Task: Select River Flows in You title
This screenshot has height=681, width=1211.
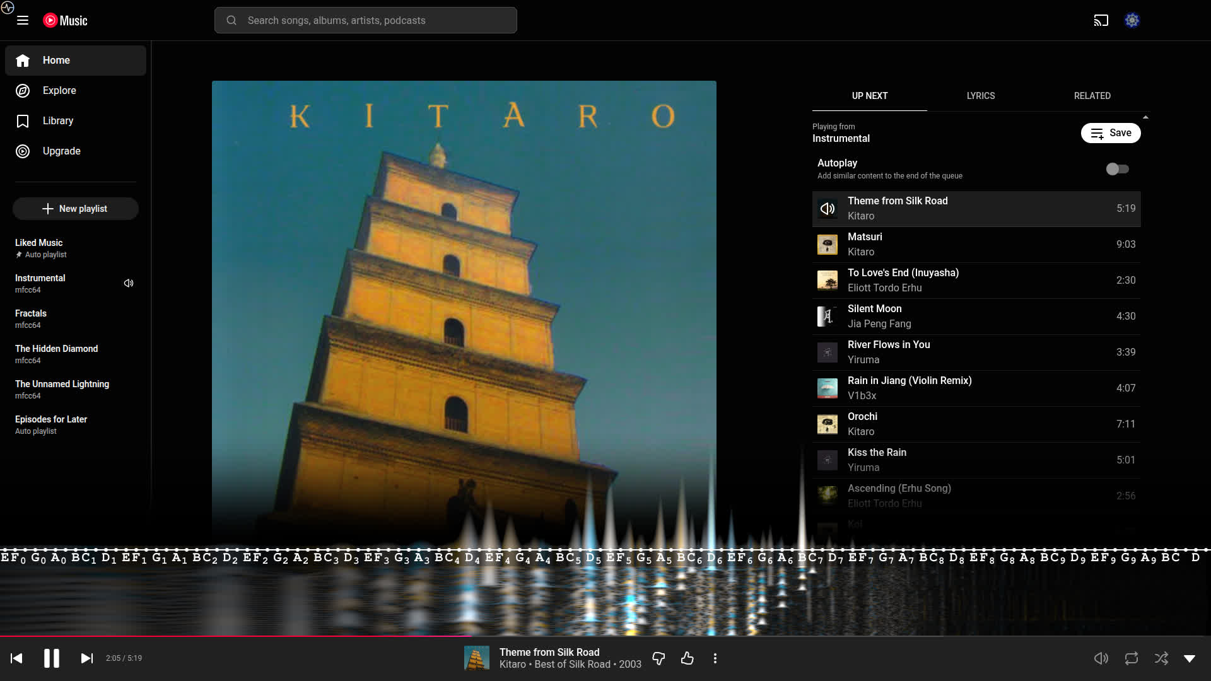Action: (x=889, y=345)
